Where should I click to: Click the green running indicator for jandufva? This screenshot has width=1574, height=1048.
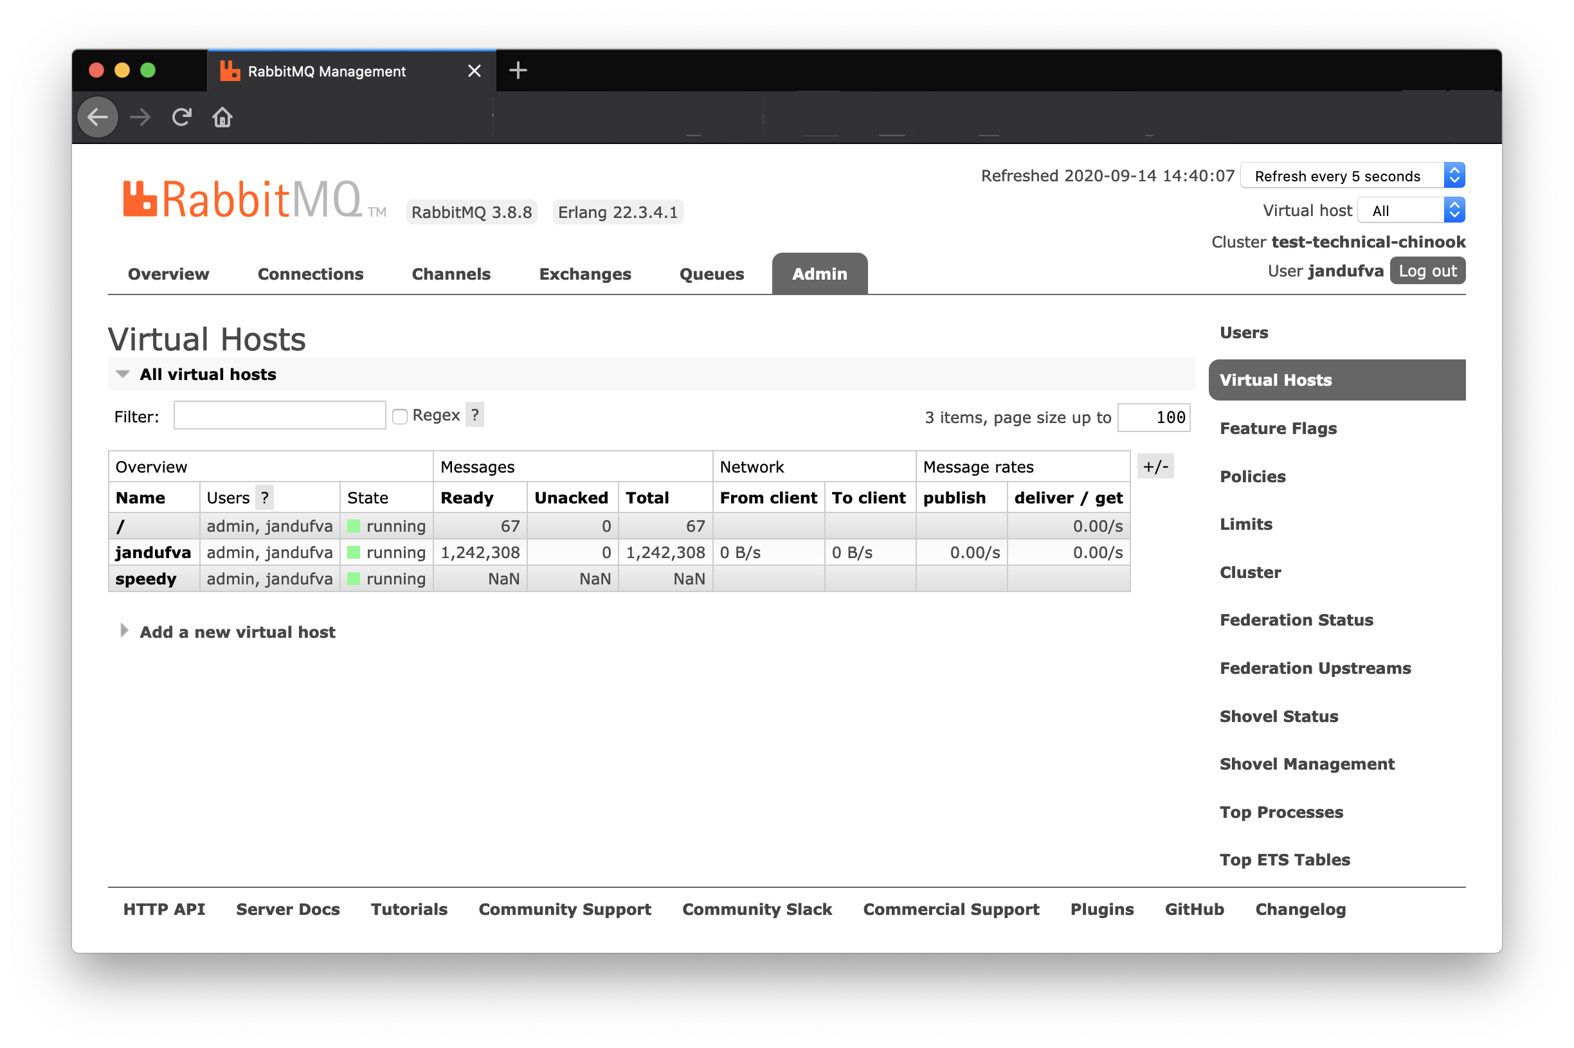click(x=354, y=552)
